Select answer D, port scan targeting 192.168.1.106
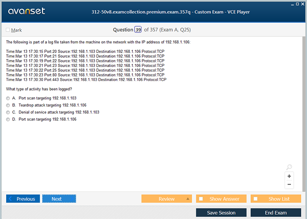307x219 pixels. (x=8, y=119)
